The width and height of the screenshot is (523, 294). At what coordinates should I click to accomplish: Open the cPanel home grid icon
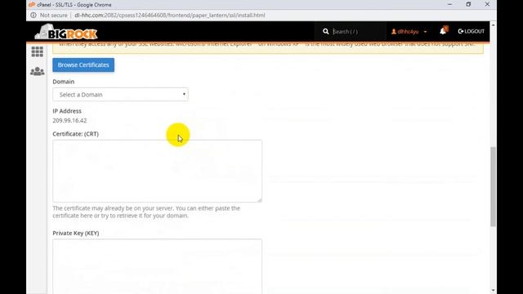coord(37,51)
